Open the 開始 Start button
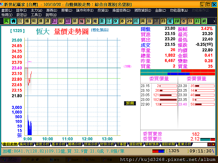This screenshot has width=218, height=163. click(11, 160)
